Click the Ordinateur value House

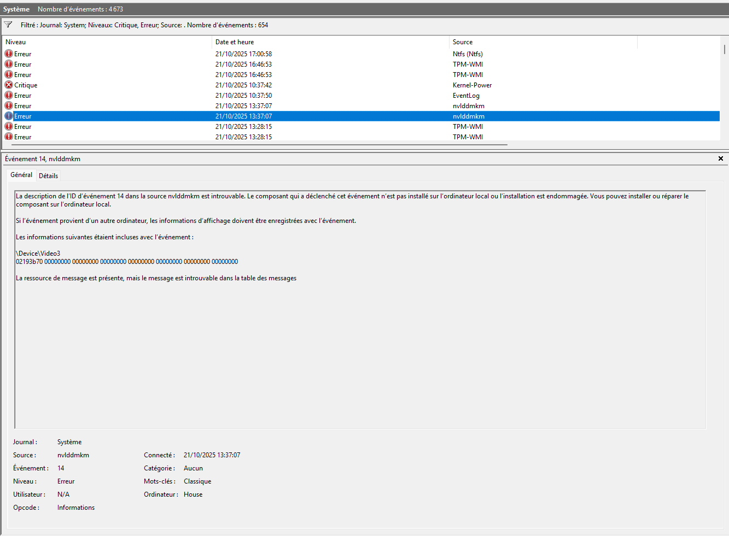[x=193, y=494]
